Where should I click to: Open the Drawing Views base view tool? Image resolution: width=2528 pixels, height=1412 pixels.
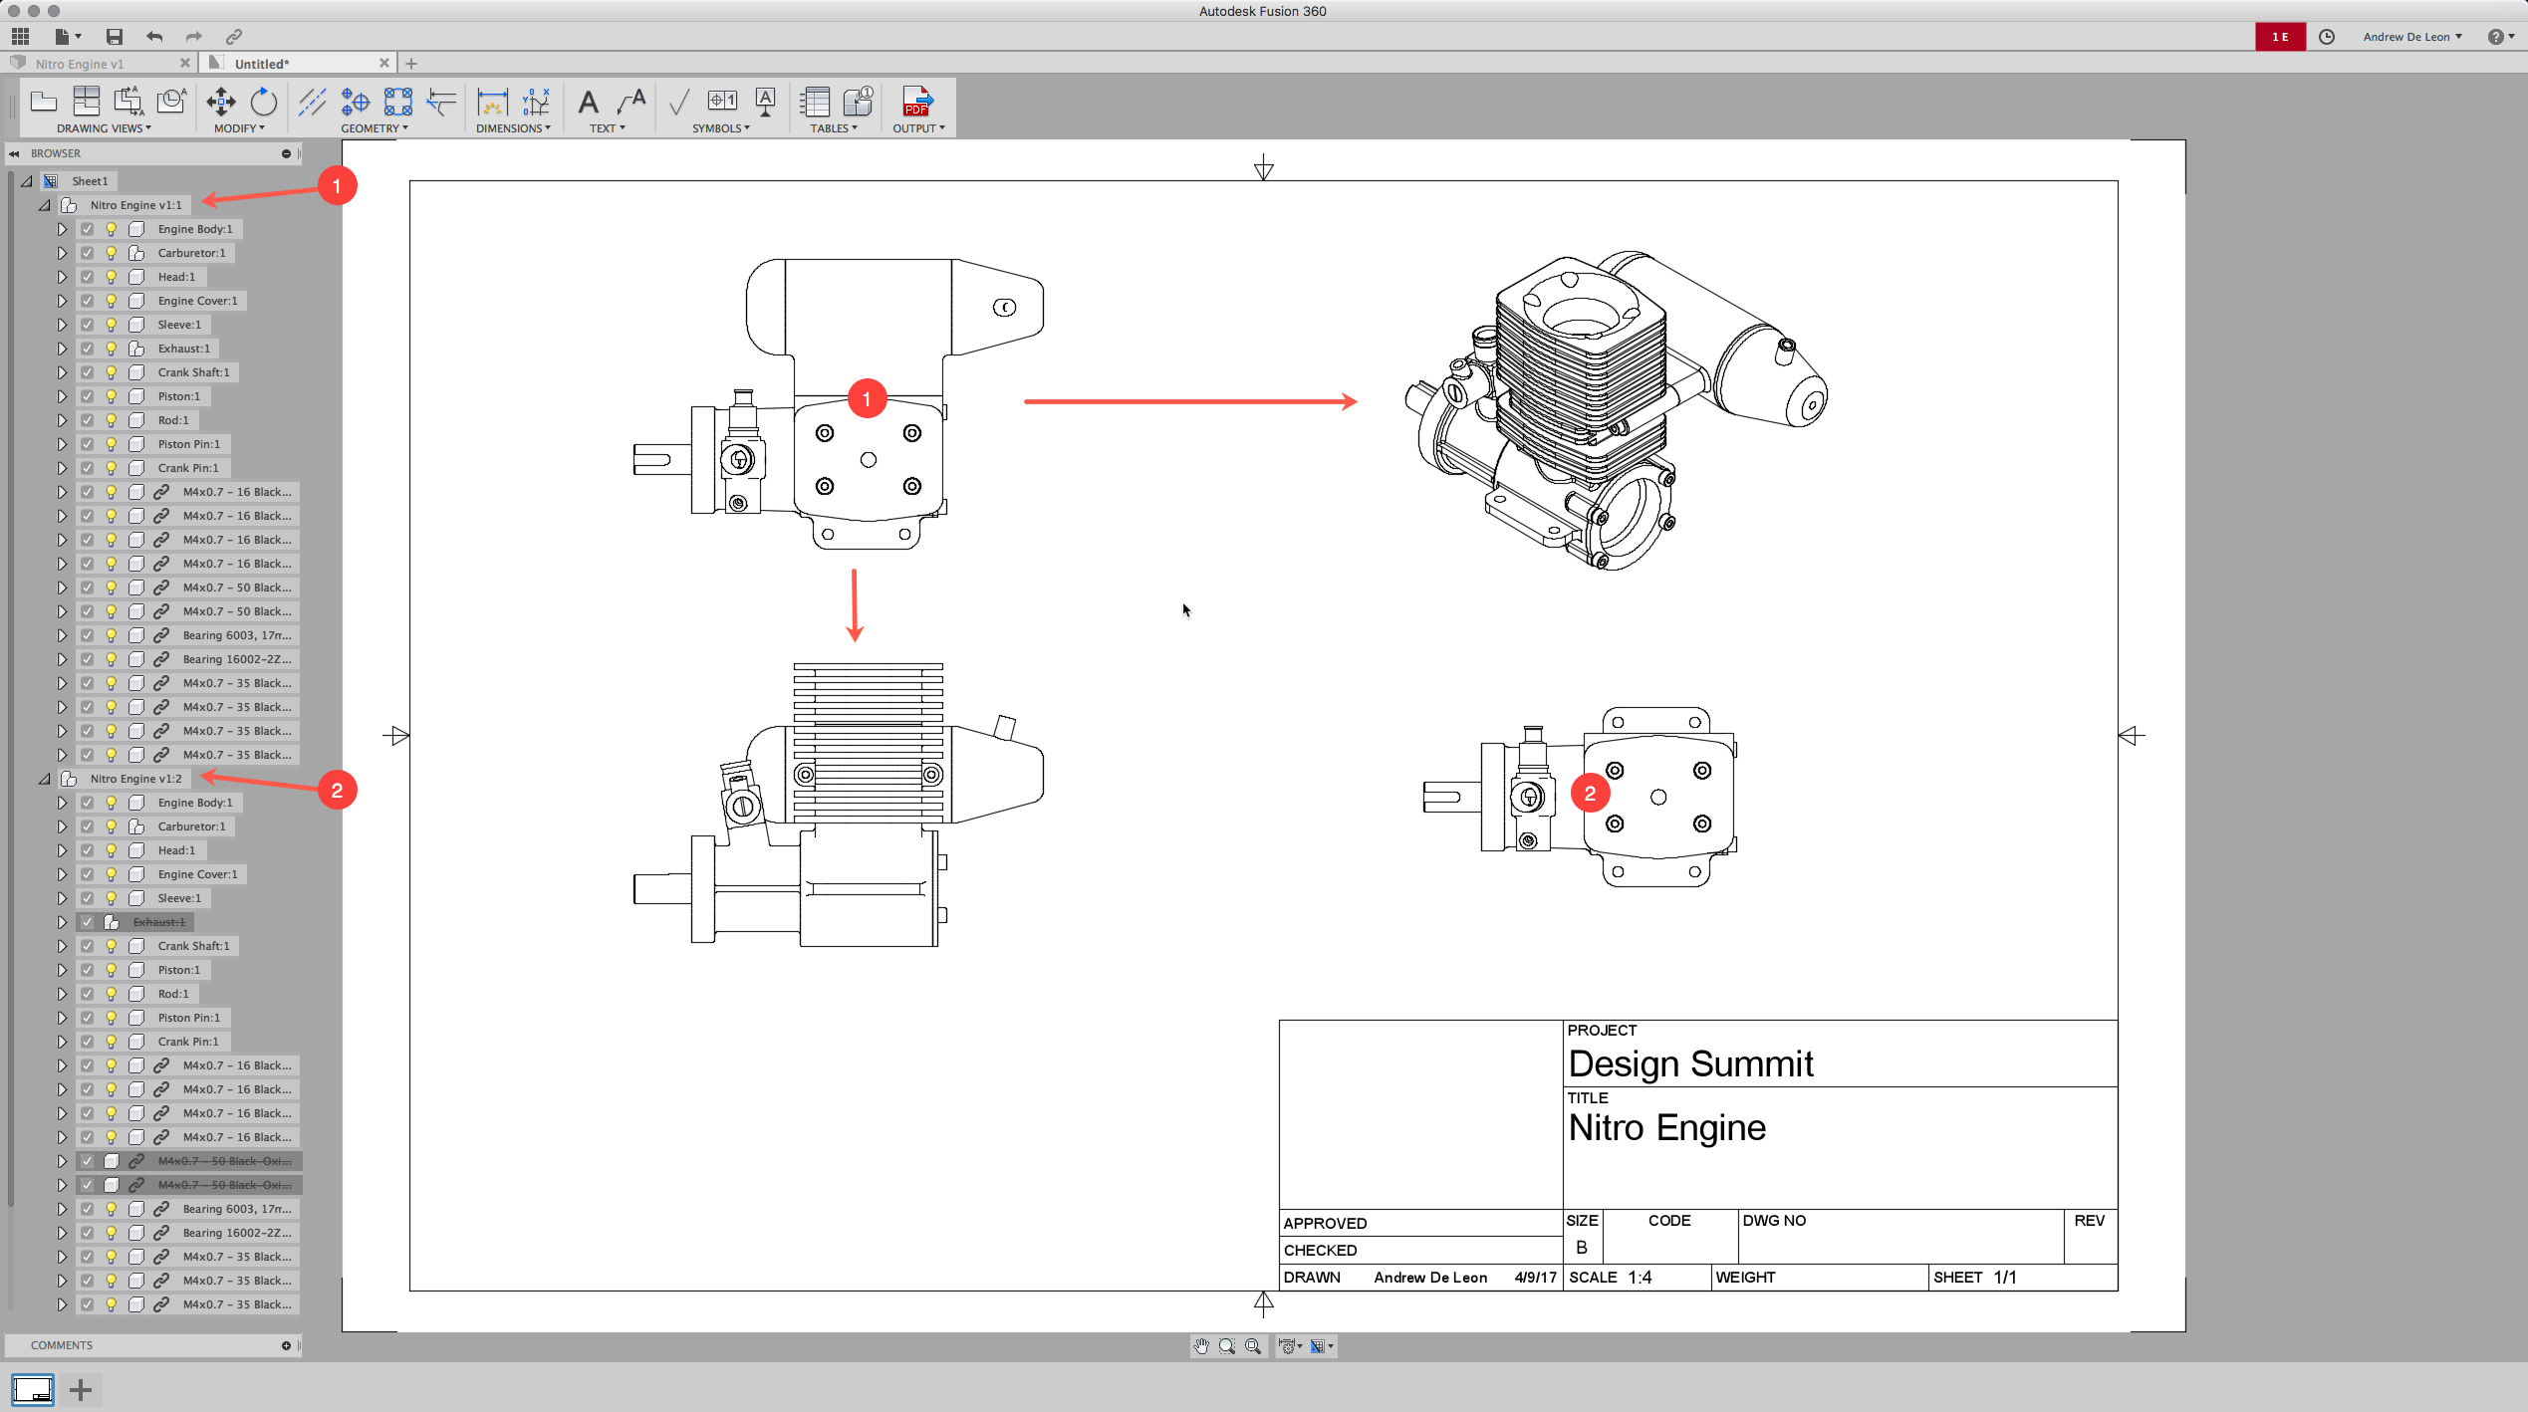coord(43,103)
